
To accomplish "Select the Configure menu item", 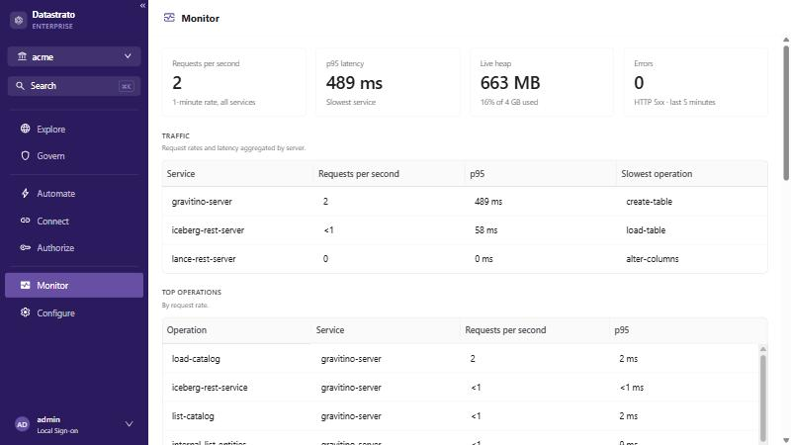I will click(x=74, y=312).
